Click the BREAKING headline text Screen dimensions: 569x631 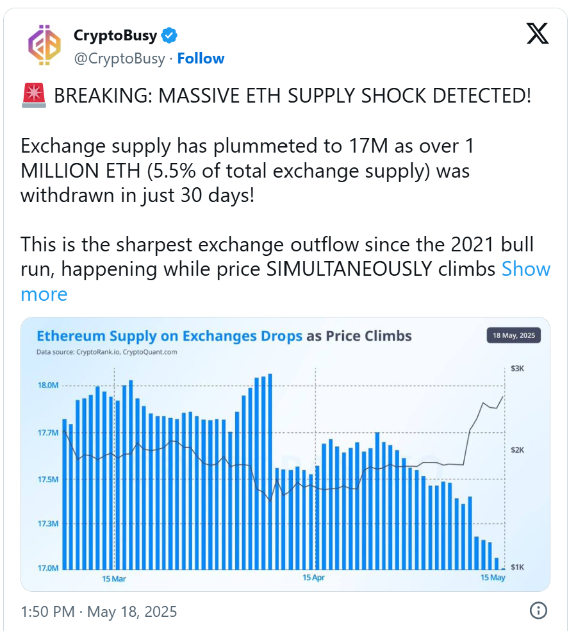(x=293, y=96)
